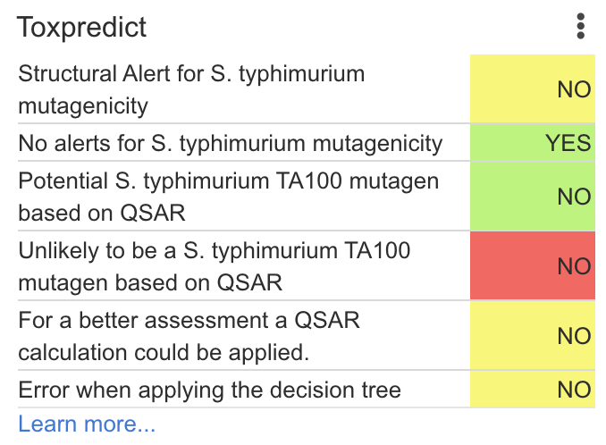Click the green YES result cell
The image size is (606, 445).
click(x=533, y=143)
